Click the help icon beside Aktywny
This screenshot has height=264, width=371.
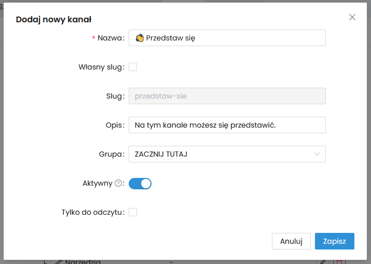pos(118,184)
